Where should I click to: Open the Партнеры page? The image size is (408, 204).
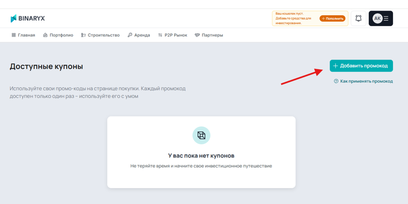pos(209,35)
